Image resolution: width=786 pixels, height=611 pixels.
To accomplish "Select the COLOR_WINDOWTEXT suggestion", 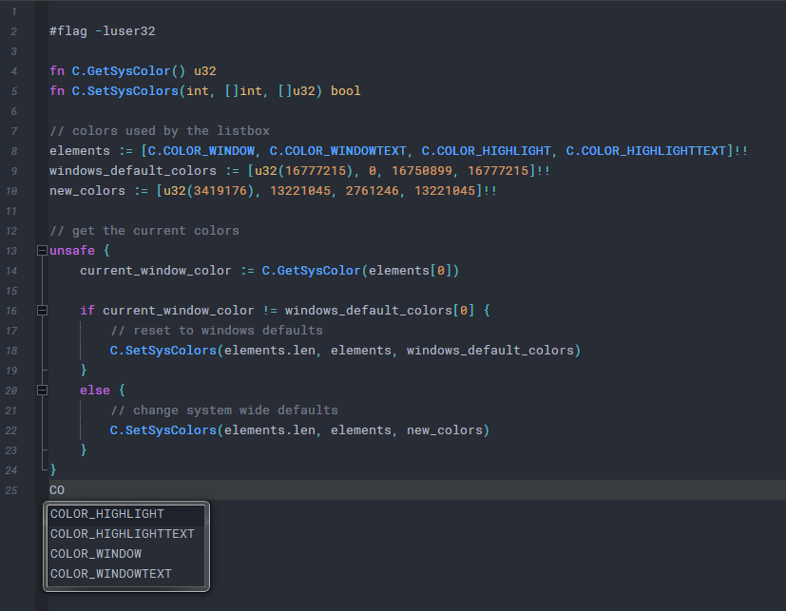I will pos(111,574).
